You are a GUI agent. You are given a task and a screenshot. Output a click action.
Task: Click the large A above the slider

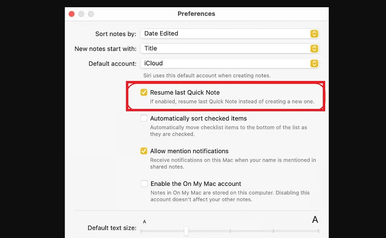click(x=315, y=220)
